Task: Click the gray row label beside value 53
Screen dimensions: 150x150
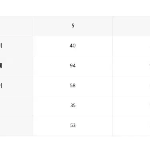Action: point(16,126)
